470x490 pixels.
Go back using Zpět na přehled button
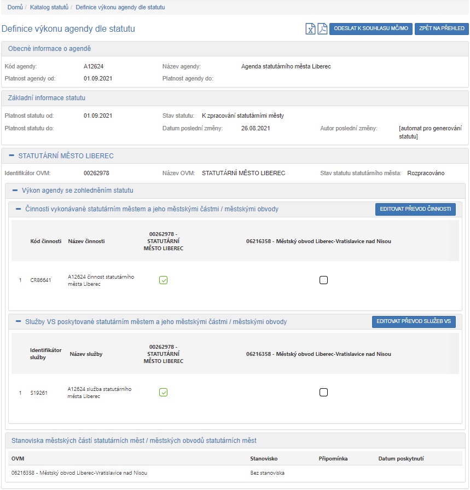tap(441, 28)
